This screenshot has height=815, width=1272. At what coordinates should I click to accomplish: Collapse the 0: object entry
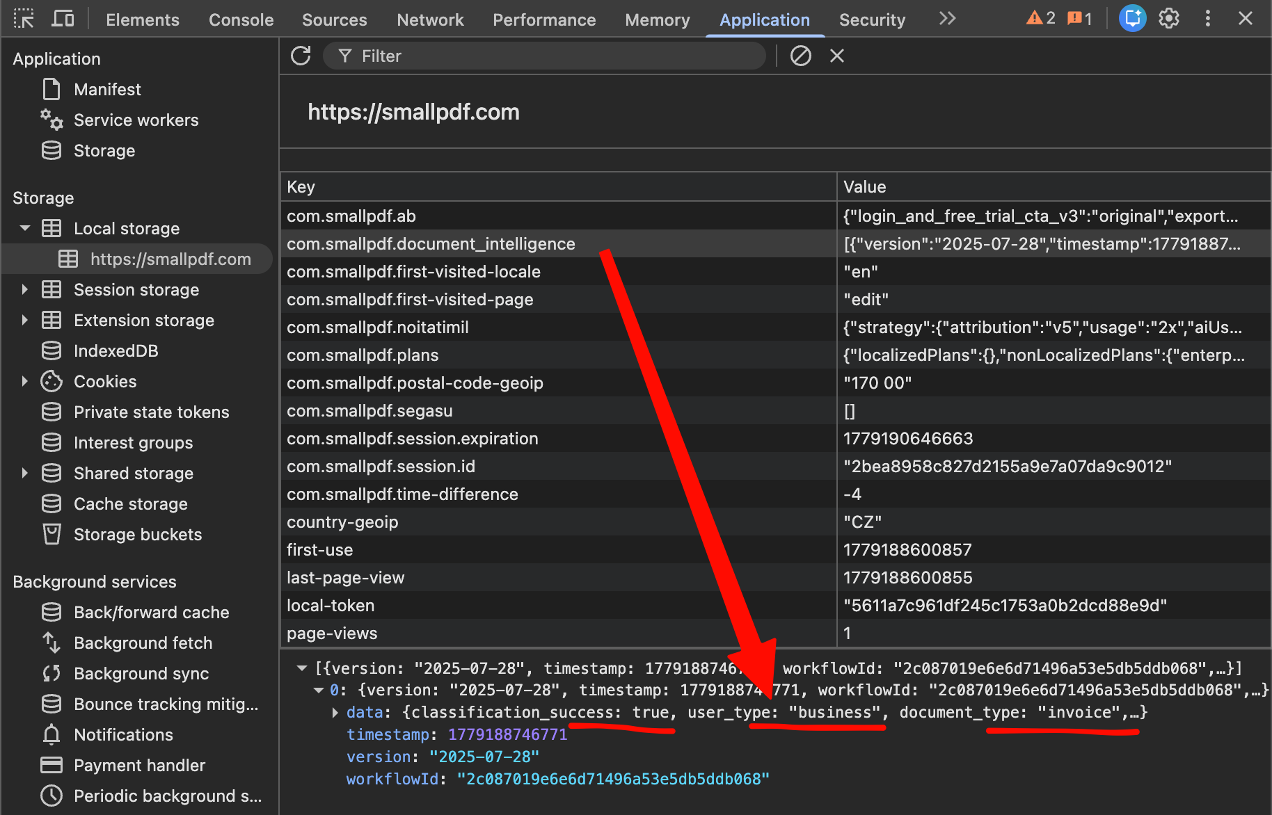319,690
